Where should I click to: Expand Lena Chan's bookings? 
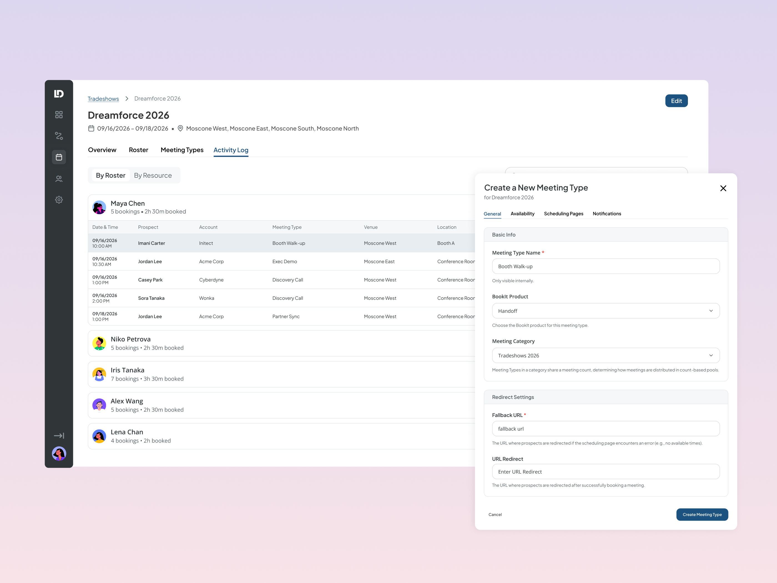pos(281,436)
